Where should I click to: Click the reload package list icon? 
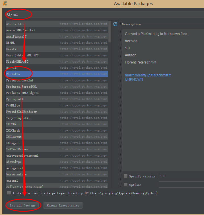pyautogui.click(x=115, y=24)
